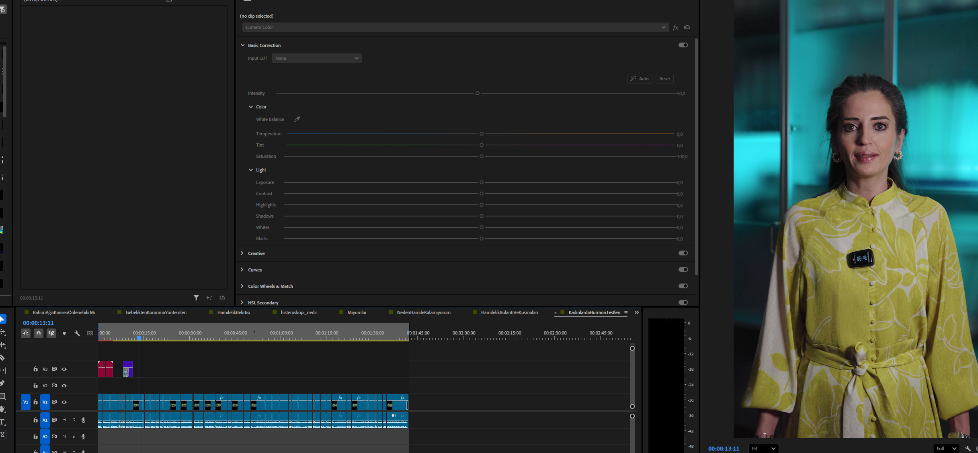Toggle insert and overwrite sequences as nests
The height and width of the screenshot is (453, 978).
[x=26, y=333]
